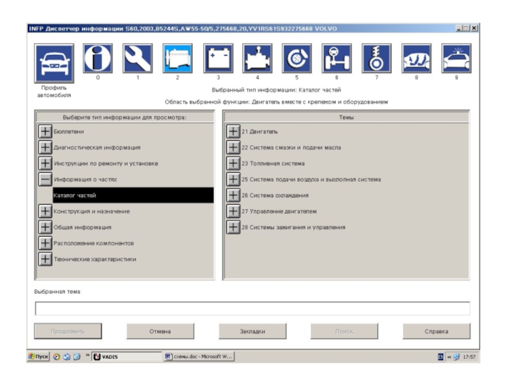The image size is (510, 383).
Task: Expand the Бюллетени node
Action: click(45, 131)
